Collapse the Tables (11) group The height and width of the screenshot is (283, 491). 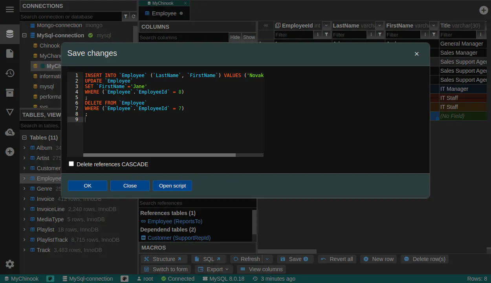tap(24, 138)
